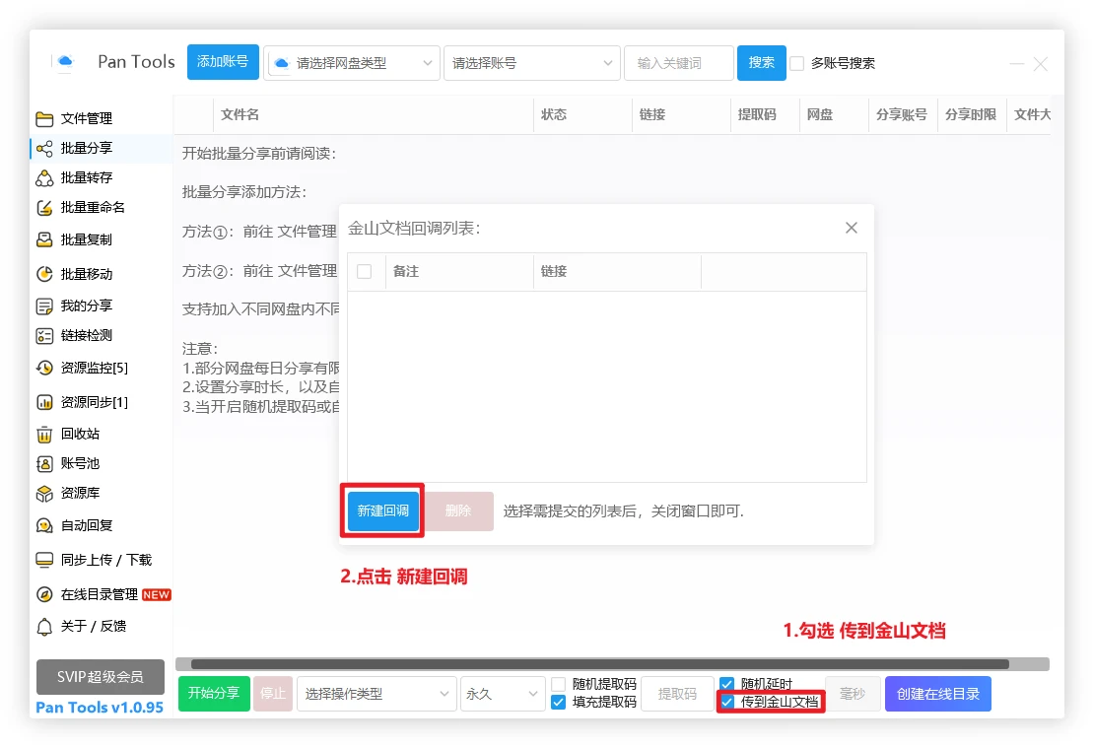Click the horizontal scrollbar above bottom toolbar
1094x748 pixels.
point(599,664)
